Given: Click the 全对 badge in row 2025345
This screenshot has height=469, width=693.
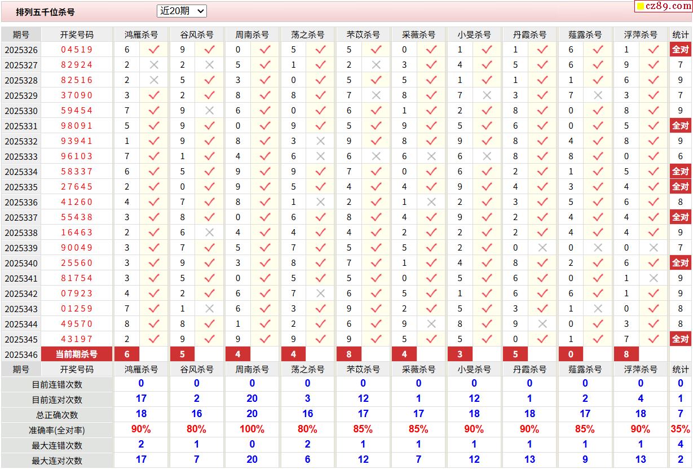Looking at the screenshot, I should click(x=681, y=339).
